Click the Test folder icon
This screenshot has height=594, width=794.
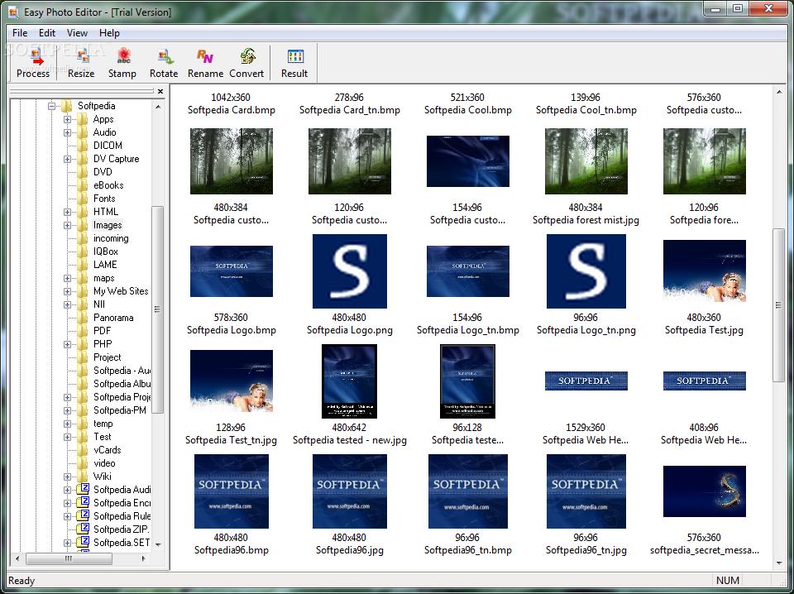pos(82,437)
